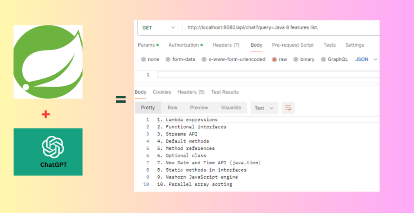
Task: Expand the JSON format dropdown
Action: (366, 60)
